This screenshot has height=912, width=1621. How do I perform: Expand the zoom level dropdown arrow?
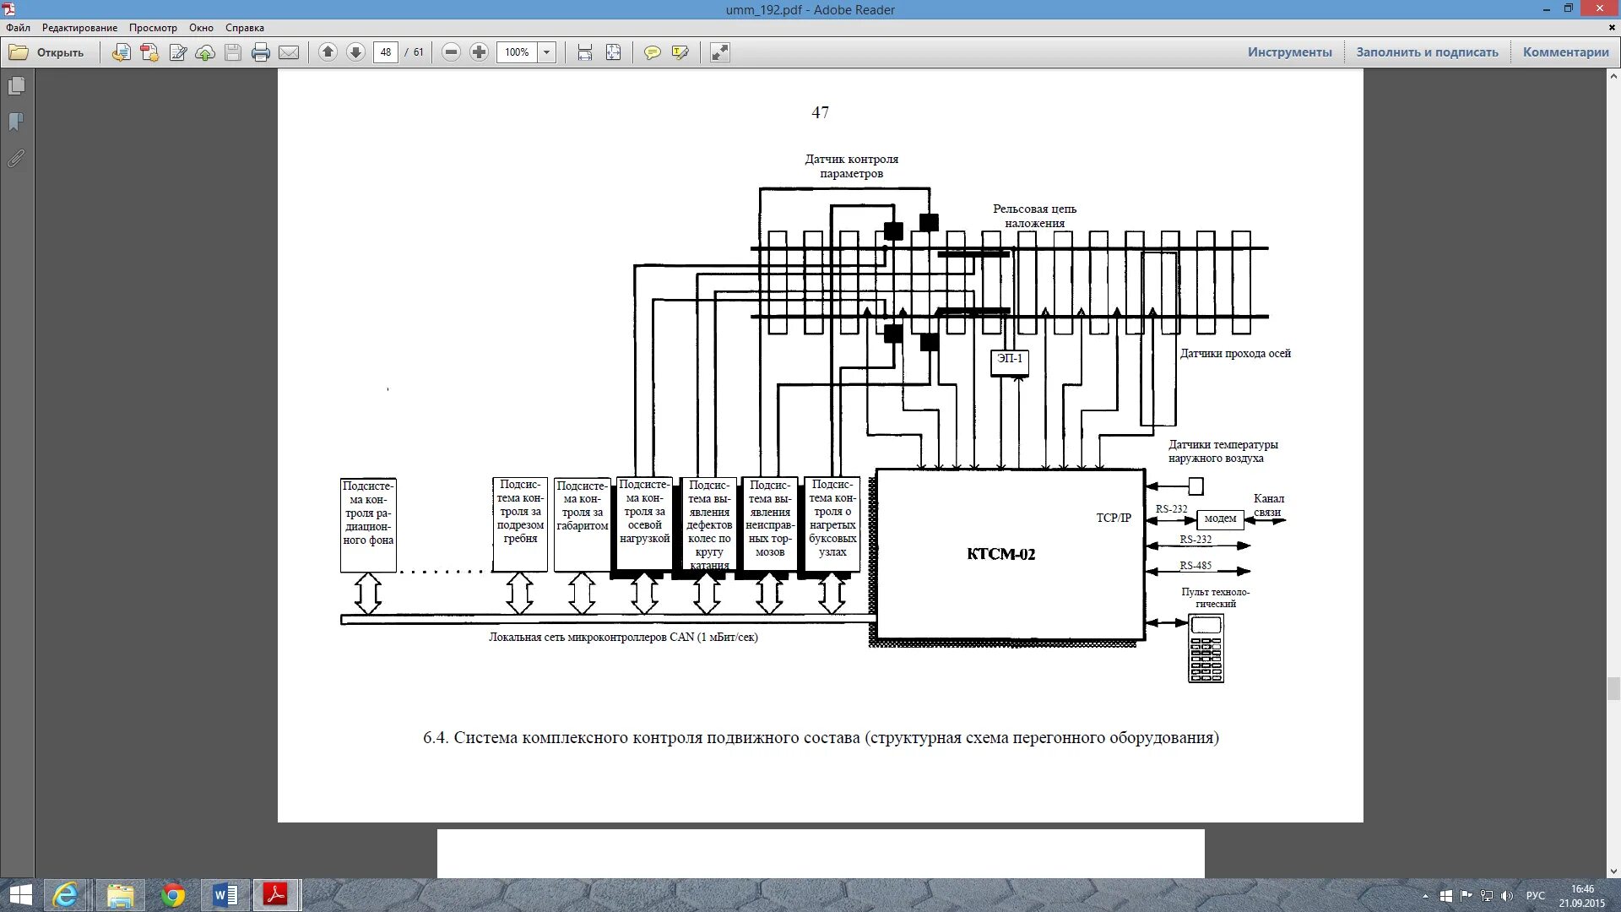[546, 52]
